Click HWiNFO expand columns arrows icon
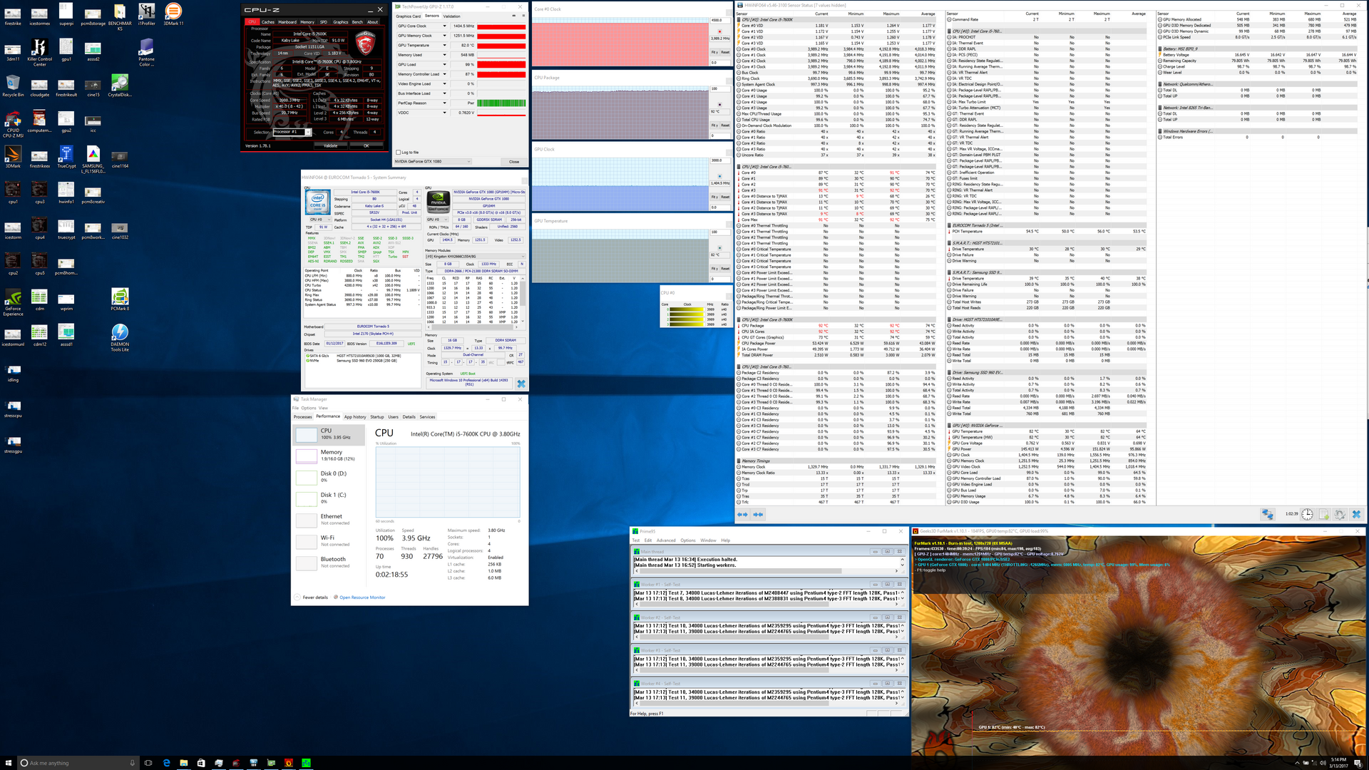This screenshot has width=1369, height=770. 742,515
